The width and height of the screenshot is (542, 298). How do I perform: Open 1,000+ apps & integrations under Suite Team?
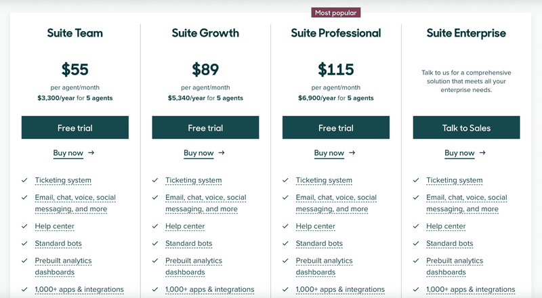[x=79, y=290]
